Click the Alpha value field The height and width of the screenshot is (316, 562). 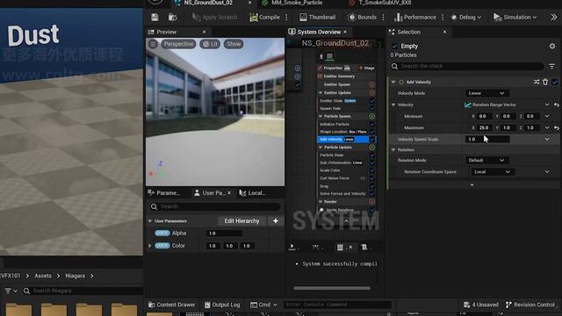224,233
